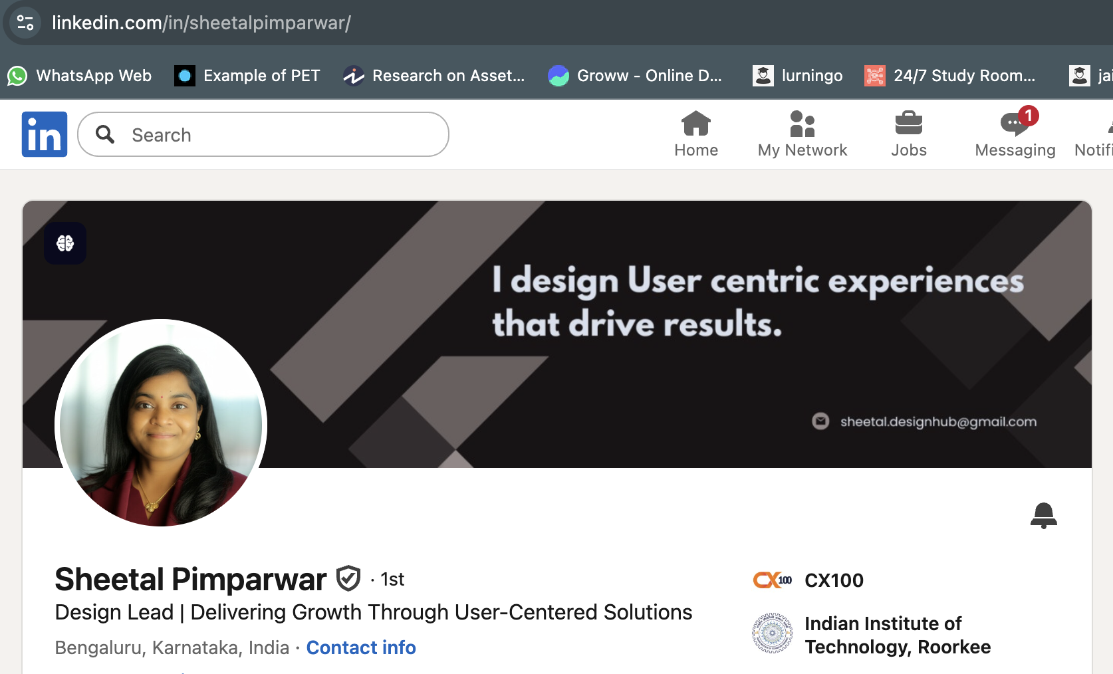Toggle profile notification bell below banner
The height and width of the screenshot is (674, 1113).
coord(1045,516)
